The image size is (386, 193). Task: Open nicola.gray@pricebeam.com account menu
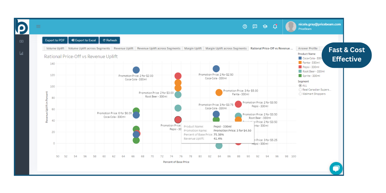pyautogui.click(x=319, y=24)
